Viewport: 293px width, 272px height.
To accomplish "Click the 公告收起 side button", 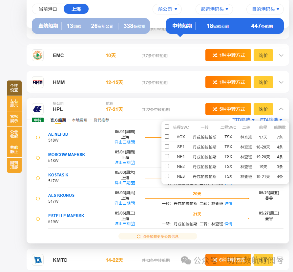I will 14,134.
